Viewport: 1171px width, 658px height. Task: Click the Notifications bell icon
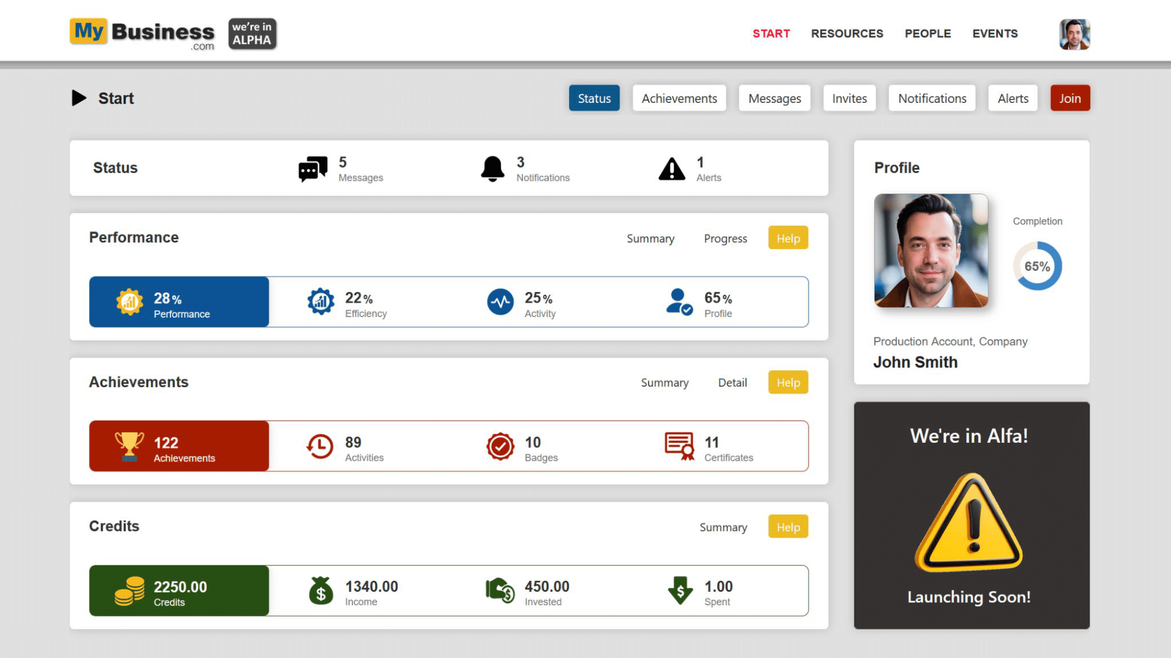click(x=492, y=169)
